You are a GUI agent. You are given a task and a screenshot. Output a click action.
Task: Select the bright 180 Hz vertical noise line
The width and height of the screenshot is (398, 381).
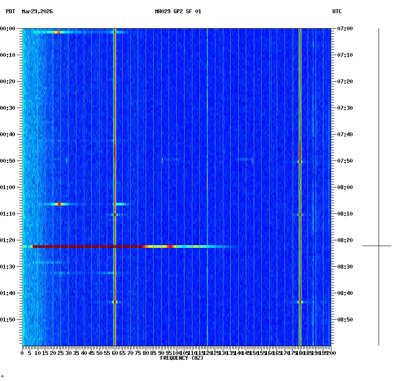click(300, 176)
